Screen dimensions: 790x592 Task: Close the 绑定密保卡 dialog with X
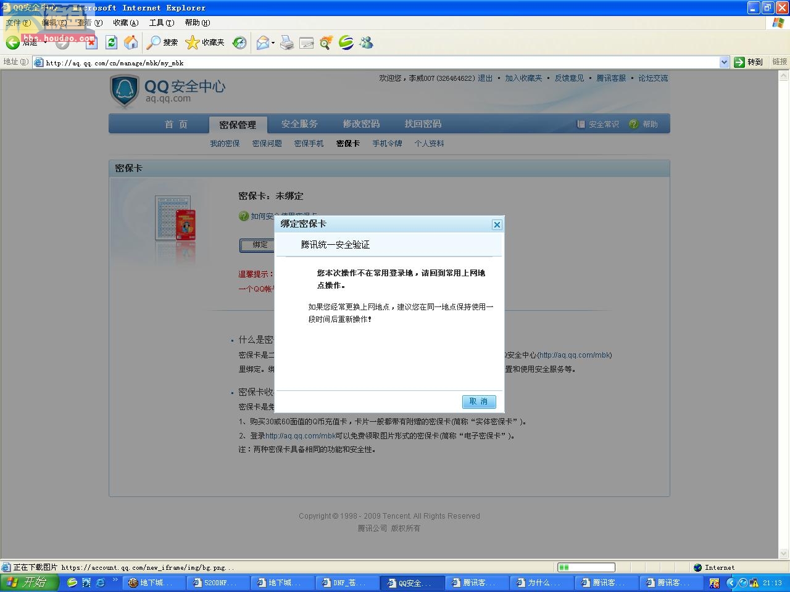coord(497,224)
